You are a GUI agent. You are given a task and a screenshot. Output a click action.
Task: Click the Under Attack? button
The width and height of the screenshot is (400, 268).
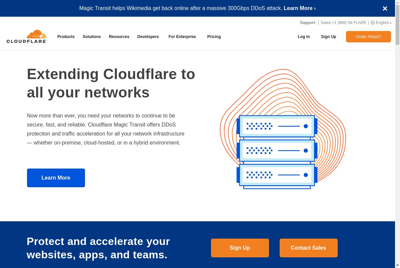pos(368,37)
